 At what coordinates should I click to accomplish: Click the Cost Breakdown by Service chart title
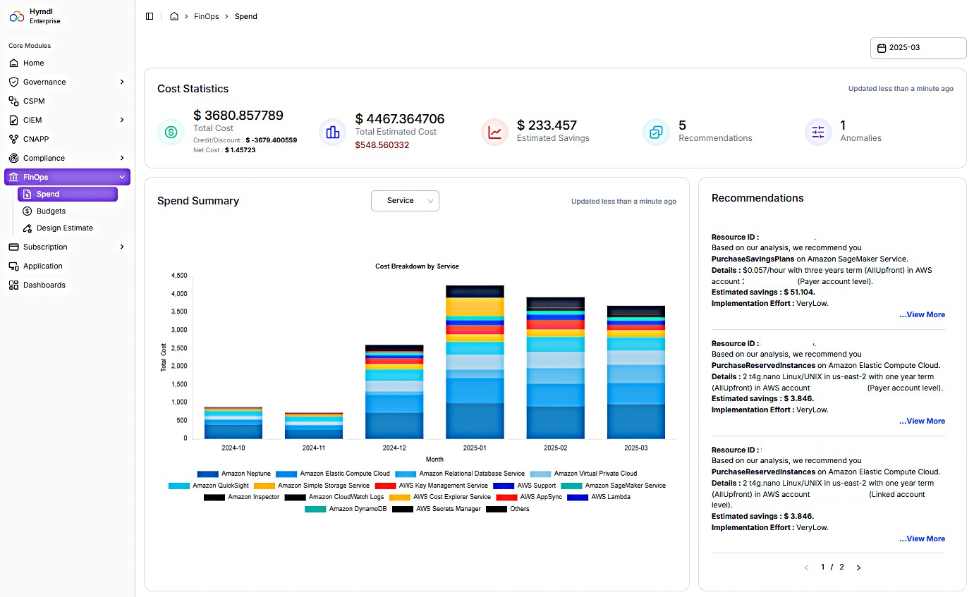(x=417, y=266)
